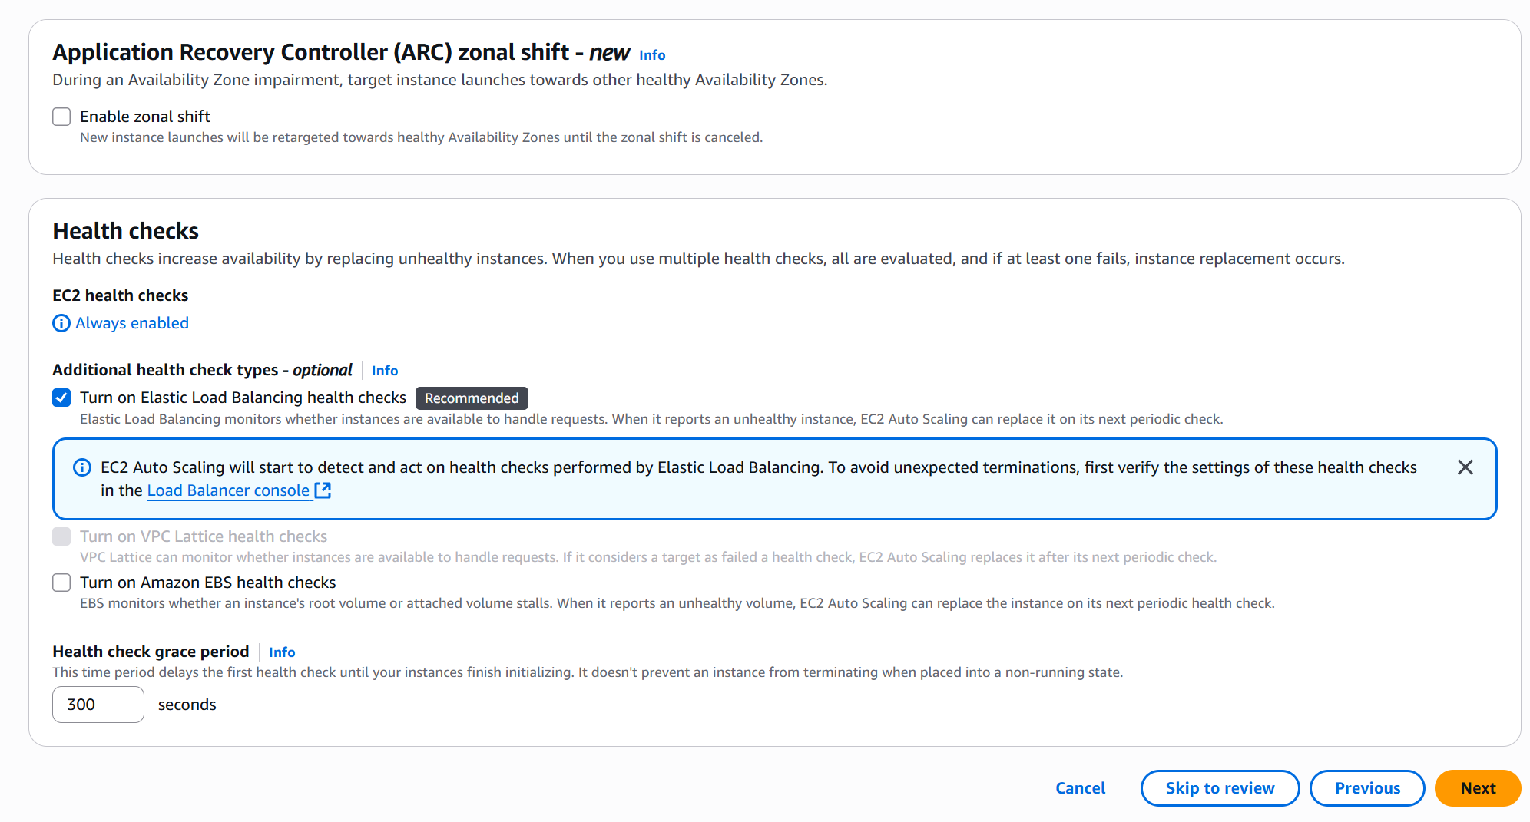The width and height of the screenshot is (1530, 822).
Task: Go back with the Previous button
Action: [x=1367, y=788]
